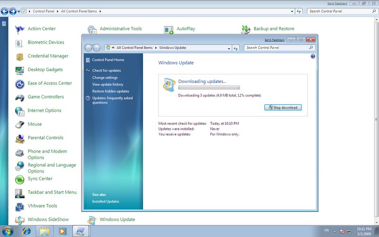Viewport: 379px width, 237px height.
Task: Open the Ease of Access Center icon
Action: click(19, 84)
